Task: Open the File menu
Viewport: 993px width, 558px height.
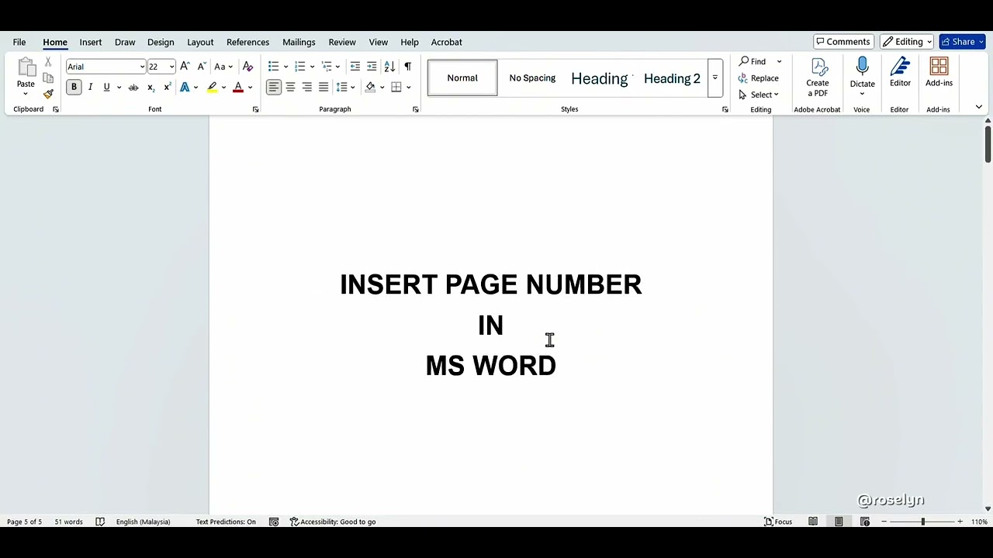Action: (19, 42)
